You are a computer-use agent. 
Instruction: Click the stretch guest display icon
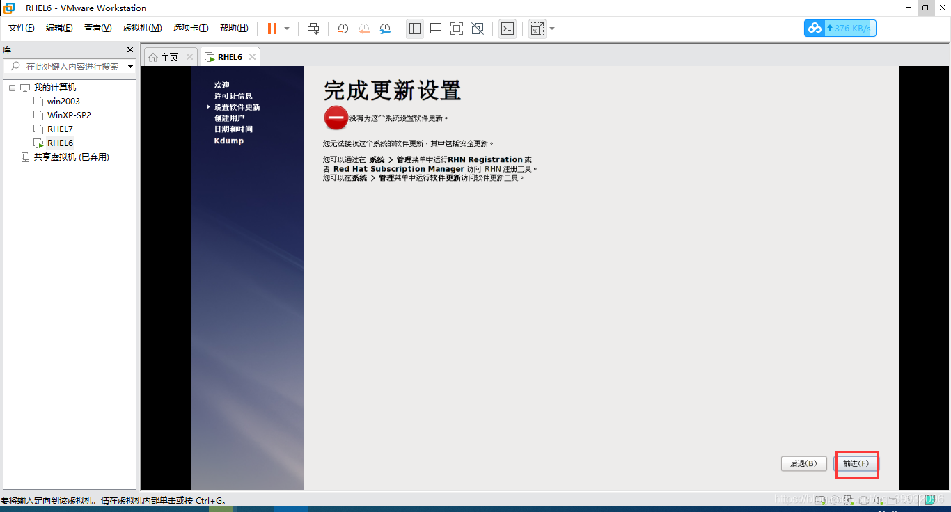tap(537, 29)
